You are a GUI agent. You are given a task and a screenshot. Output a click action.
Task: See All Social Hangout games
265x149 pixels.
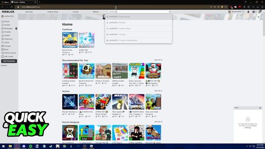[158, 122]
